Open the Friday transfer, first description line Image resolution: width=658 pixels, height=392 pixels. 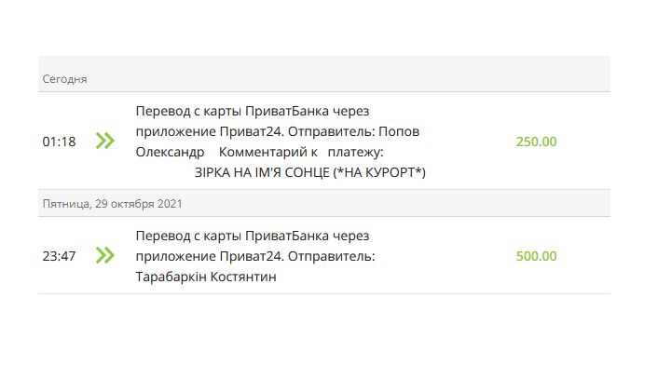point(253,236)
